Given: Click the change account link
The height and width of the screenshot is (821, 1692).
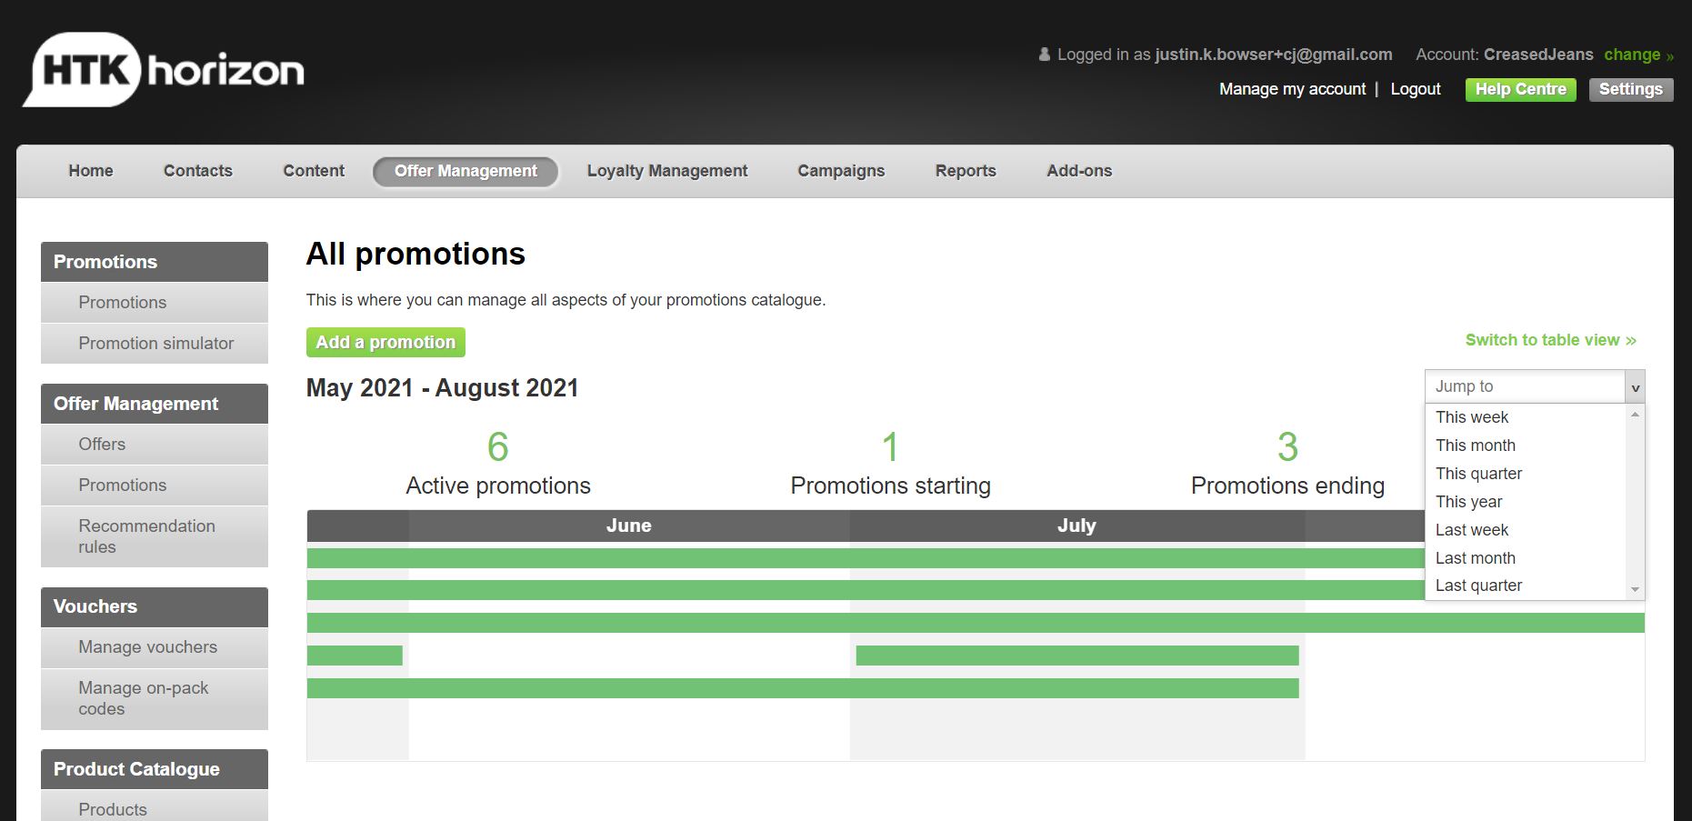Looking at the screenshot, I should [x=1638, y=55].
